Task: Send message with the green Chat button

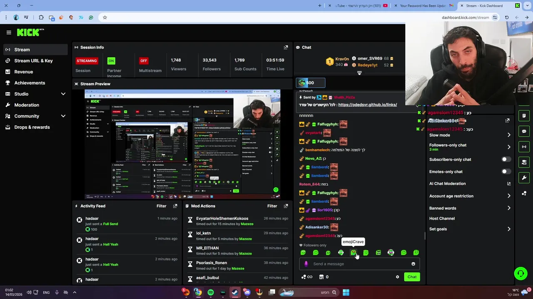Action: [x=412, y=277]
